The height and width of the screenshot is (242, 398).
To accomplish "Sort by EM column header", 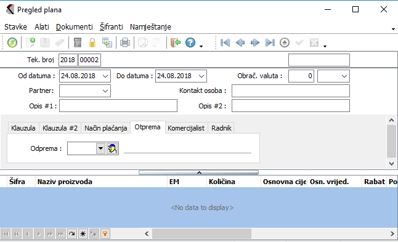I will click(187, 182).
